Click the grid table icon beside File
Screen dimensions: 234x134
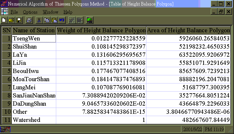(5, 12)
